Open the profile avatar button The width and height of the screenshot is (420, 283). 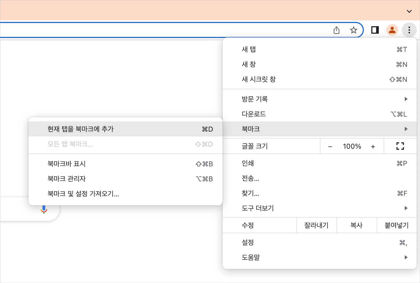(392, 30)
